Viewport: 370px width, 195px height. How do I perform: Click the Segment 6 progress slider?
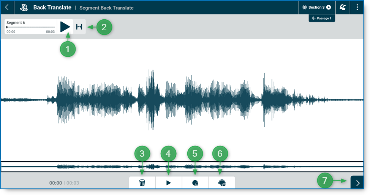(x=30, y=27)
